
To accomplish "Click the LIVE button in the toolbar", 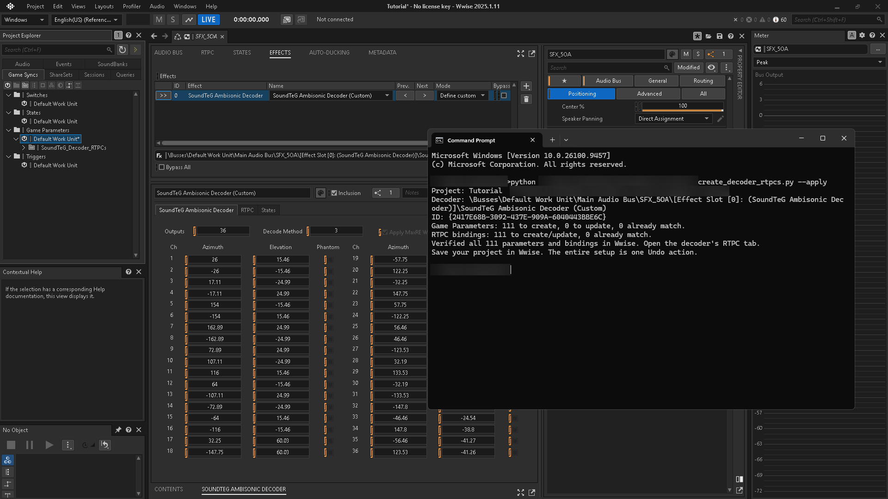I will click(208, 19).
